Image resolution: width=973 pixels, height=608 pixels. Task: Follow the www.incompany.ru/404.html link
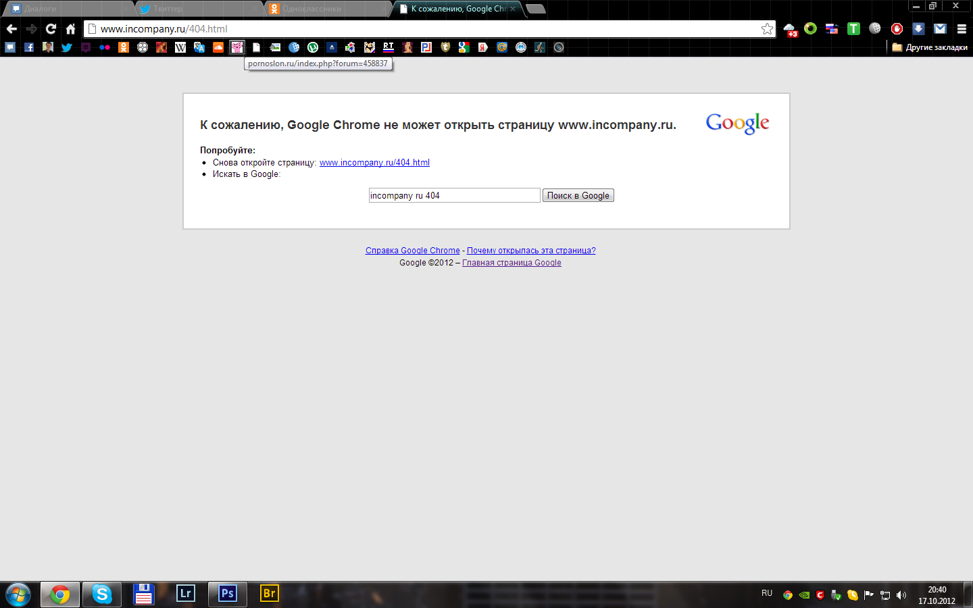click(x=374, y=163)
